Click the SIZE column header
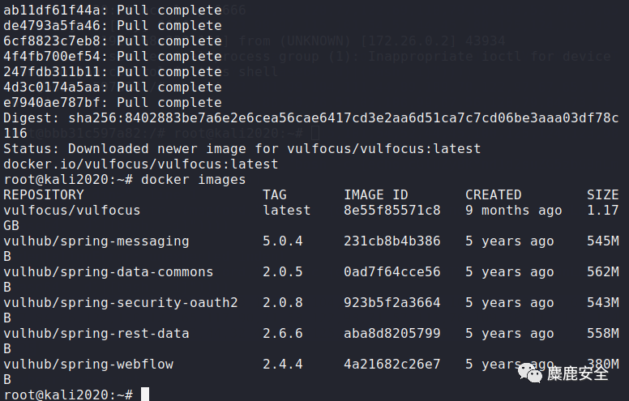 (x=602, y=195)
